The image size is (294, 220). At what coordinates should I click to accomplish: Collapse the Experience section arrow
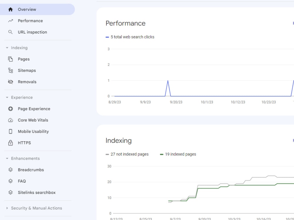click(7, 97)
